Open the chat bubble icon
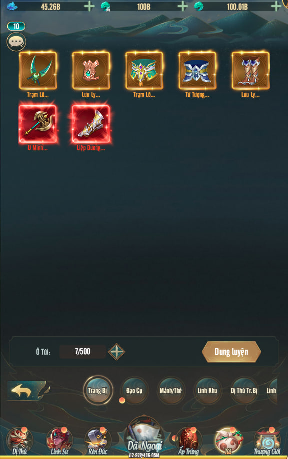Screen dimensions: 288x459 (x=16, y=42)
